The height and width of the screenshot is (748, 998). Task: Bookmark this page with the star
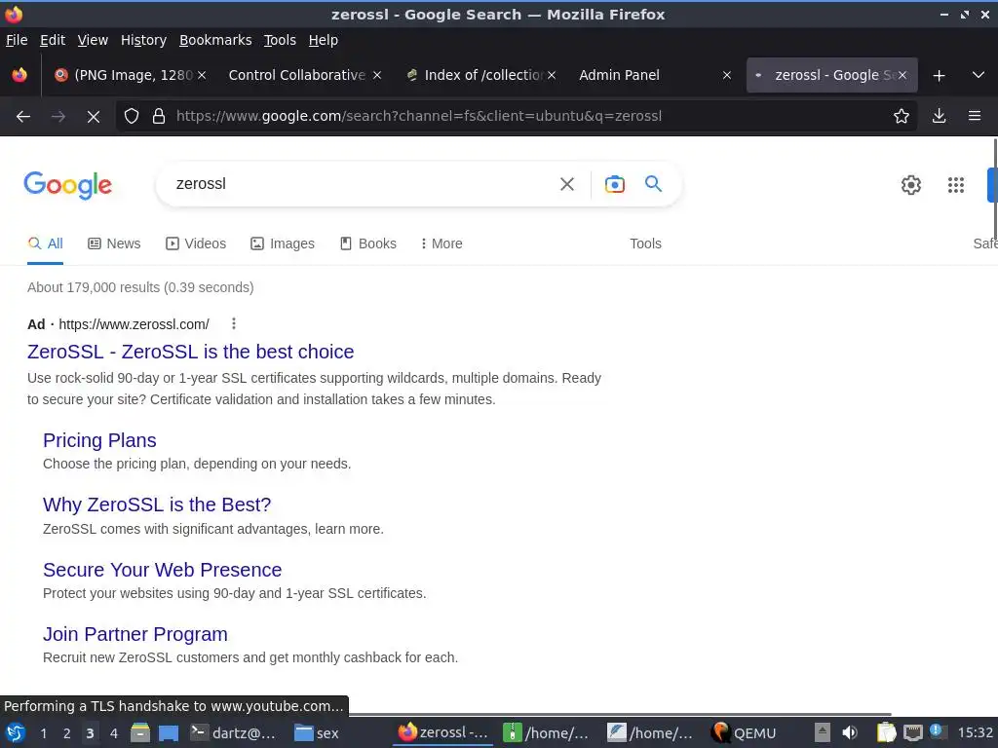(902, 117)
